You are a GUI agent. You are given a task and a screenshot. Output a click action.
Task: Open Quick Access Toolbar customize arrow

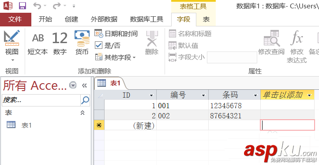point(74,6)
